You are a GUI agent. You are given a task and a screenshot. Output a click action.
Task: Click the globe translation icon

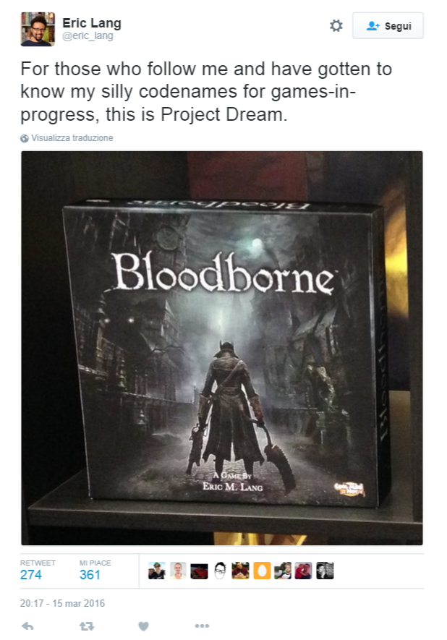25,138
